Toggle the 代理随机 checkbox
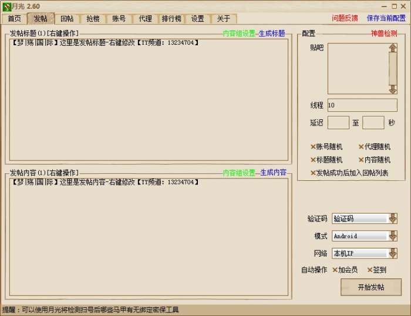 click(375, 147)
